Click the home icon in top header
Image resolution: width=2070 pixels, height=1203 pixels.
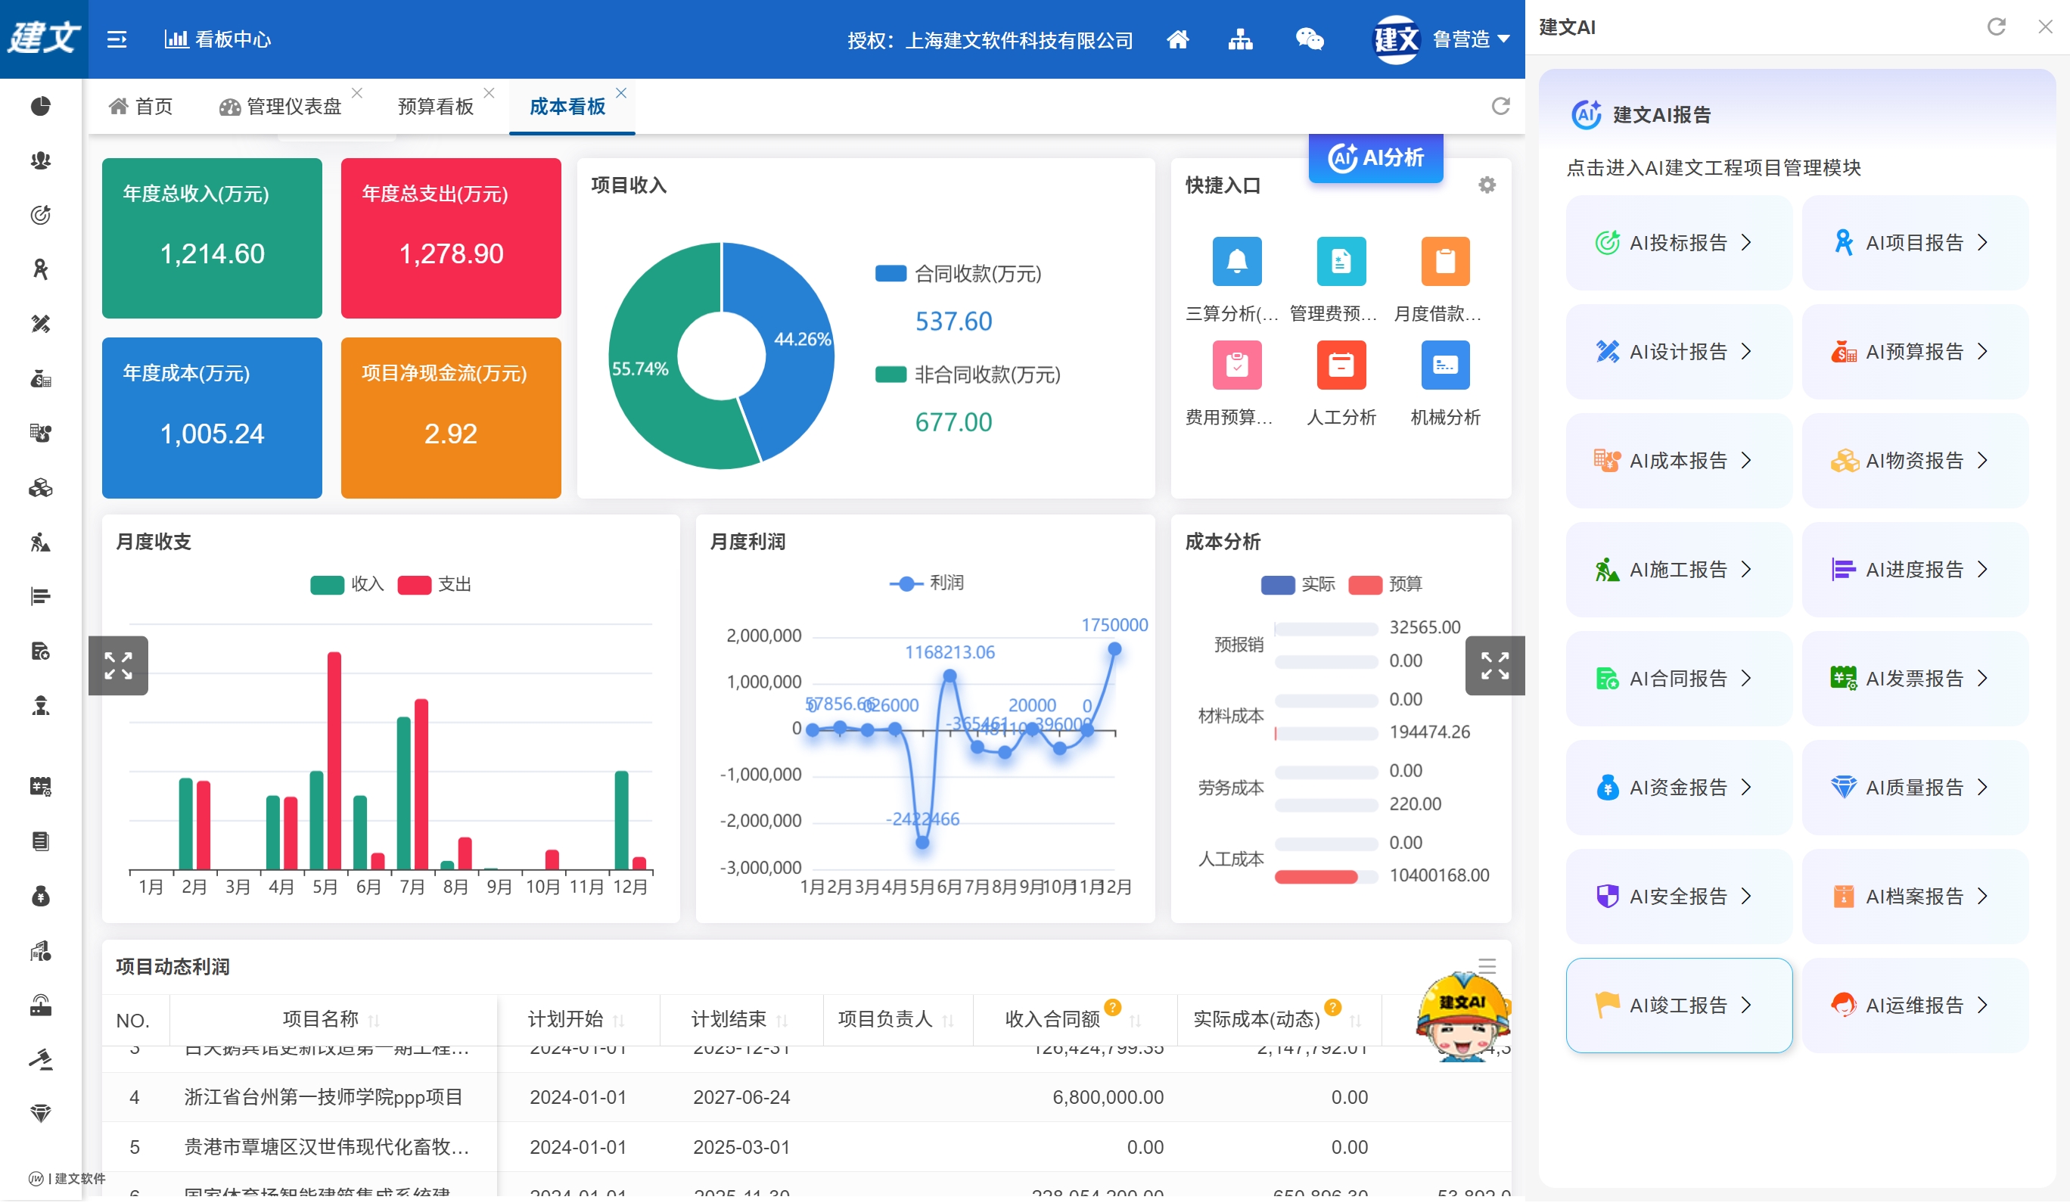(1177, 39)
